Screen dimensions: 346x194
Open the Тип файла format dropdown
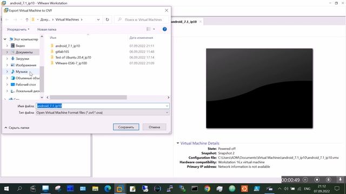point(103,113)
